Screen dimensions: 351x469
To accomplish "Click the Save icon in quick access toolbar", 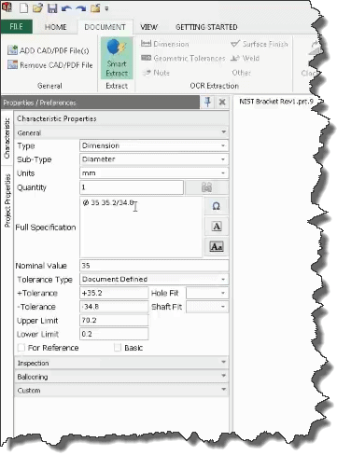I will pyautogui.click(x=52, y=8).
